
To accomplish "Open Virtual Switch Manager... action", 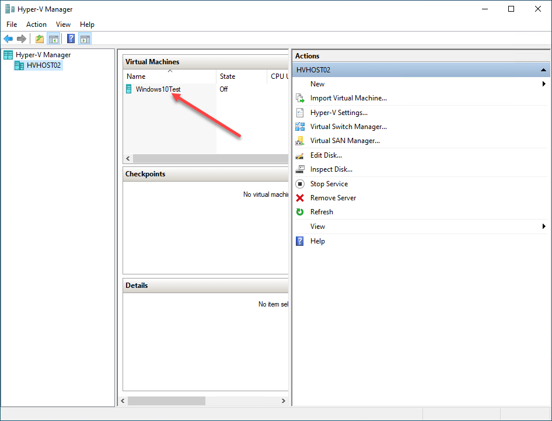I will click(x=348, y=127).
